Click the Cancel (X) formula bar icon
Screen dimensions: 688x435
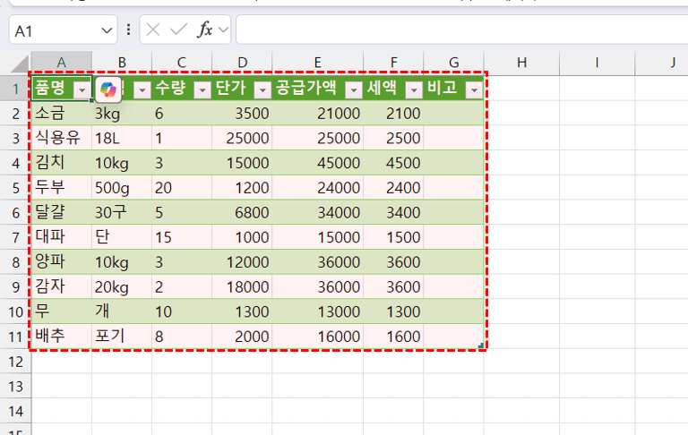tap(153, 30)
